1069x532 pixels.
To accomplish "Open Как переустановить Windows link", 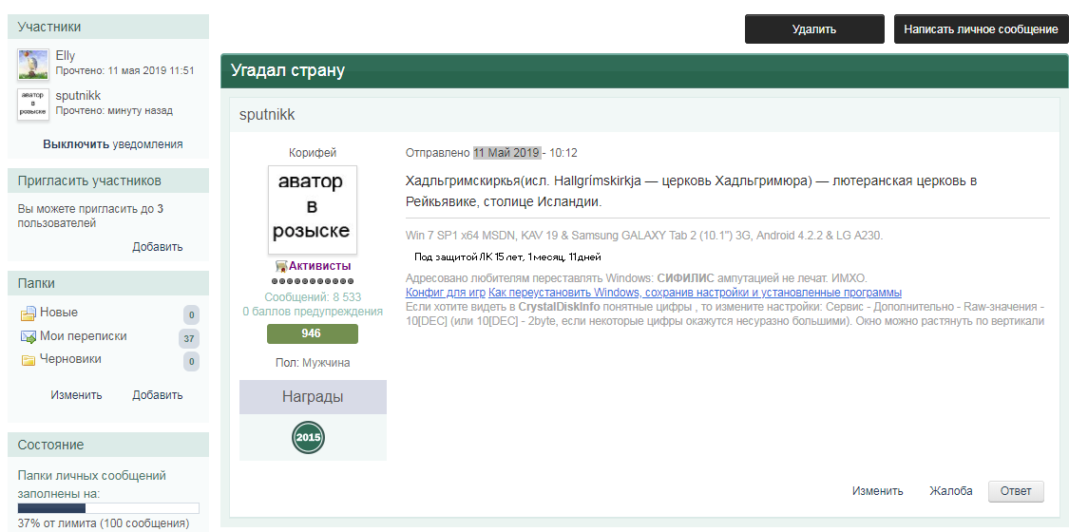I will click(x=695, y=293).
